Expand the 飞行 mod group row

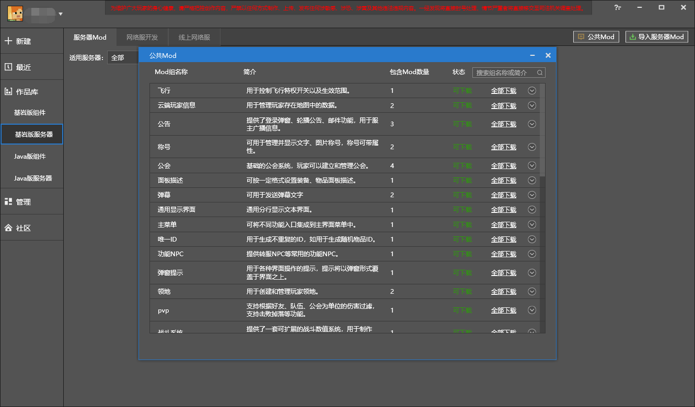point(532,90)
